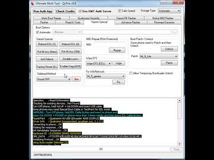The image size is (214, 160).
Task: Click the Rst Mi Acc (Old) button
Action: tap(70, 52)
